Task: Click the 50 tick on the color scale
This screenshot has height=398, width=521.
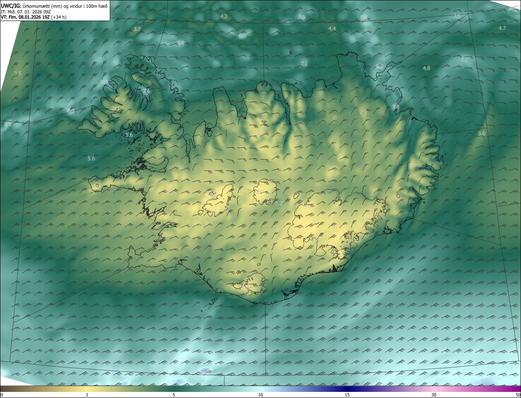Action: 518,395
